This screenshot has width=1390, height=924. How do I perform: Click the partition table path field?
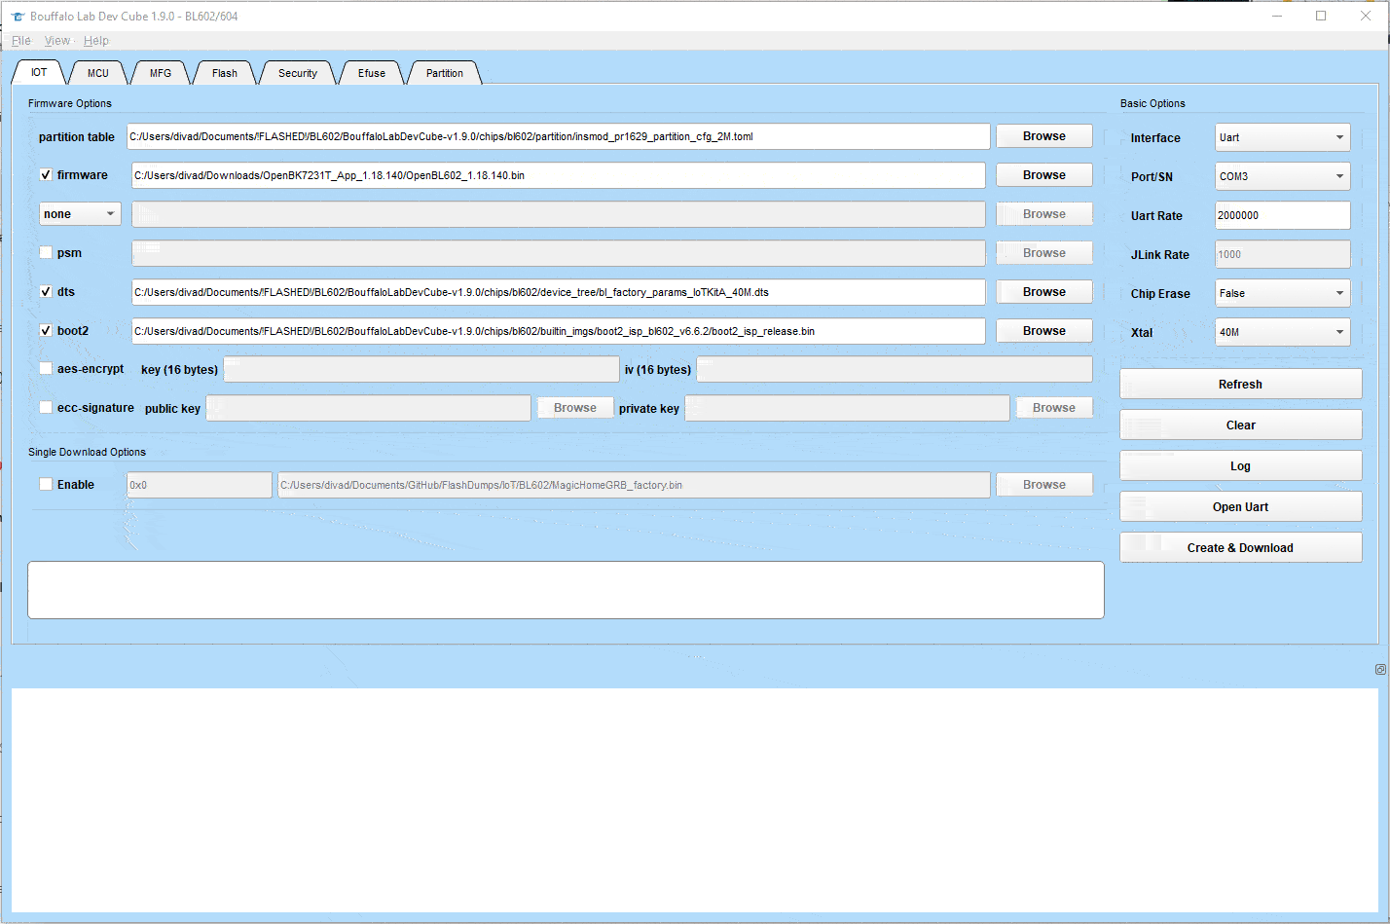click(x=559, y=136)
